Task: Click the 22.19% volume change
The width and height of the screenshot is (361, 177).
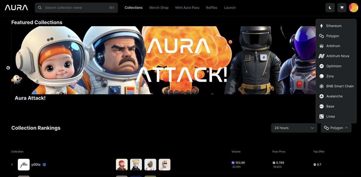Action: coord(236,167)
